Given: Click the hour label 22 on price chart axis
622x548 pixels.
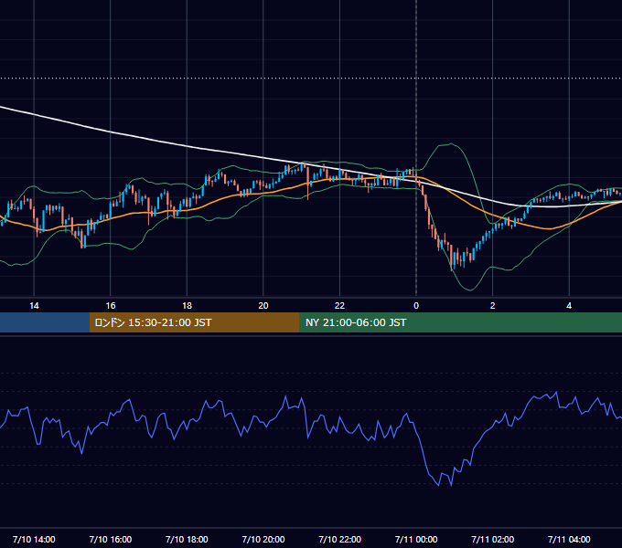Looking at the screenshot, I should 340,306.
